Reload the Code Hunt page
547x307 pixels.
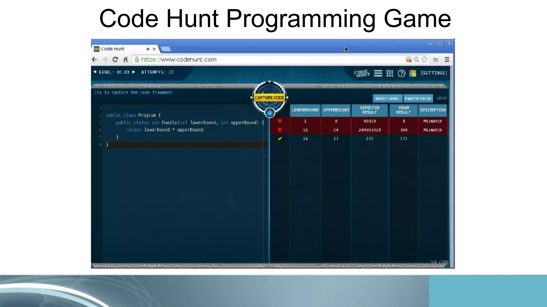click(x=115, y=59)
